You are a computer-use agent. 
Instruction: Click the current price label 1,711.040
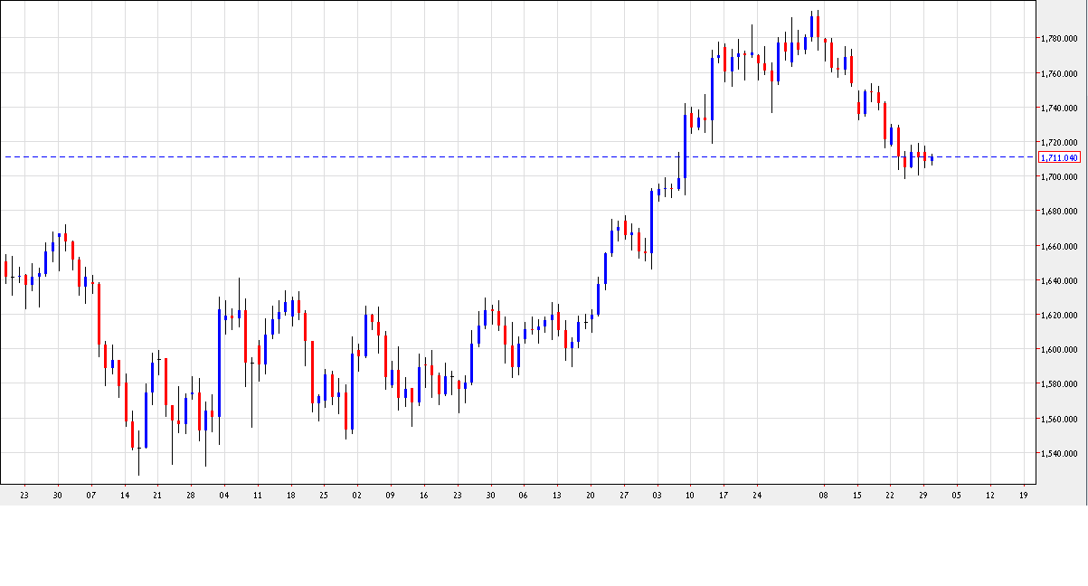[1059, 157]
